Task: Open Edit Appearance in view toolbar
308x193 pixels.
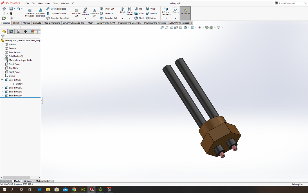Action: pos(207,28)
